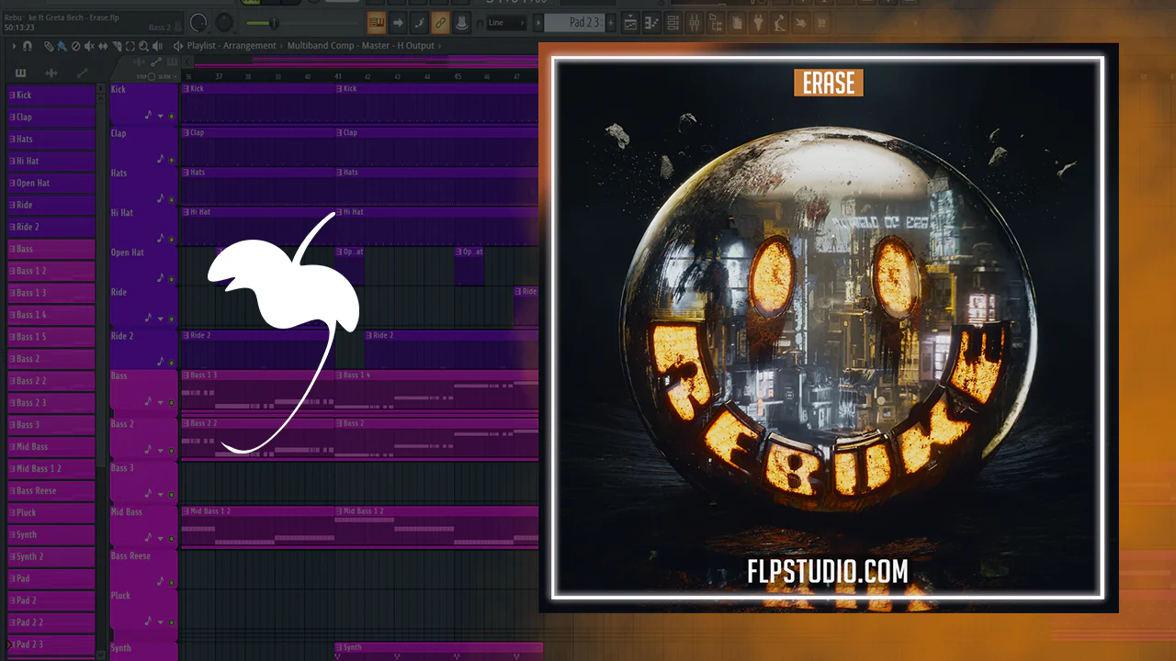Select the Draw pencil tool
Screen dimensions: 1176x661
(x=49, y=46)
